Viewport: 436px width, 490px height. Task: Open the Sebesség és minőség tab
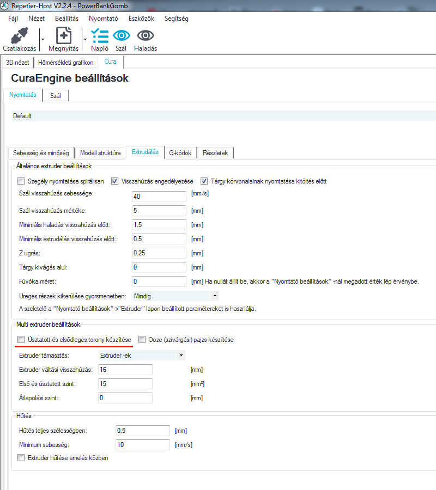pyautogui.click(x=41, y=153)
